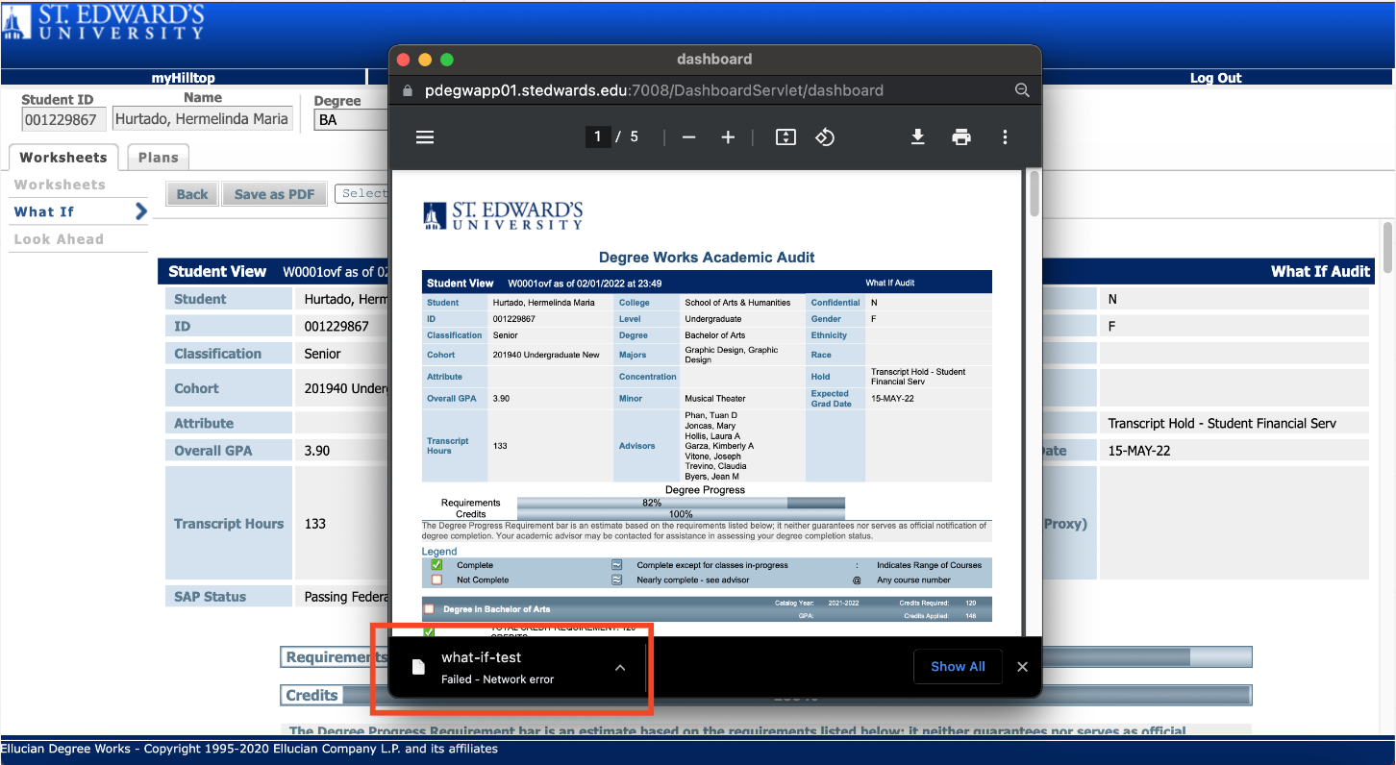
Task: Click the St. Edward's University logo inside the PDF
Action: click(x=503, y=215)
